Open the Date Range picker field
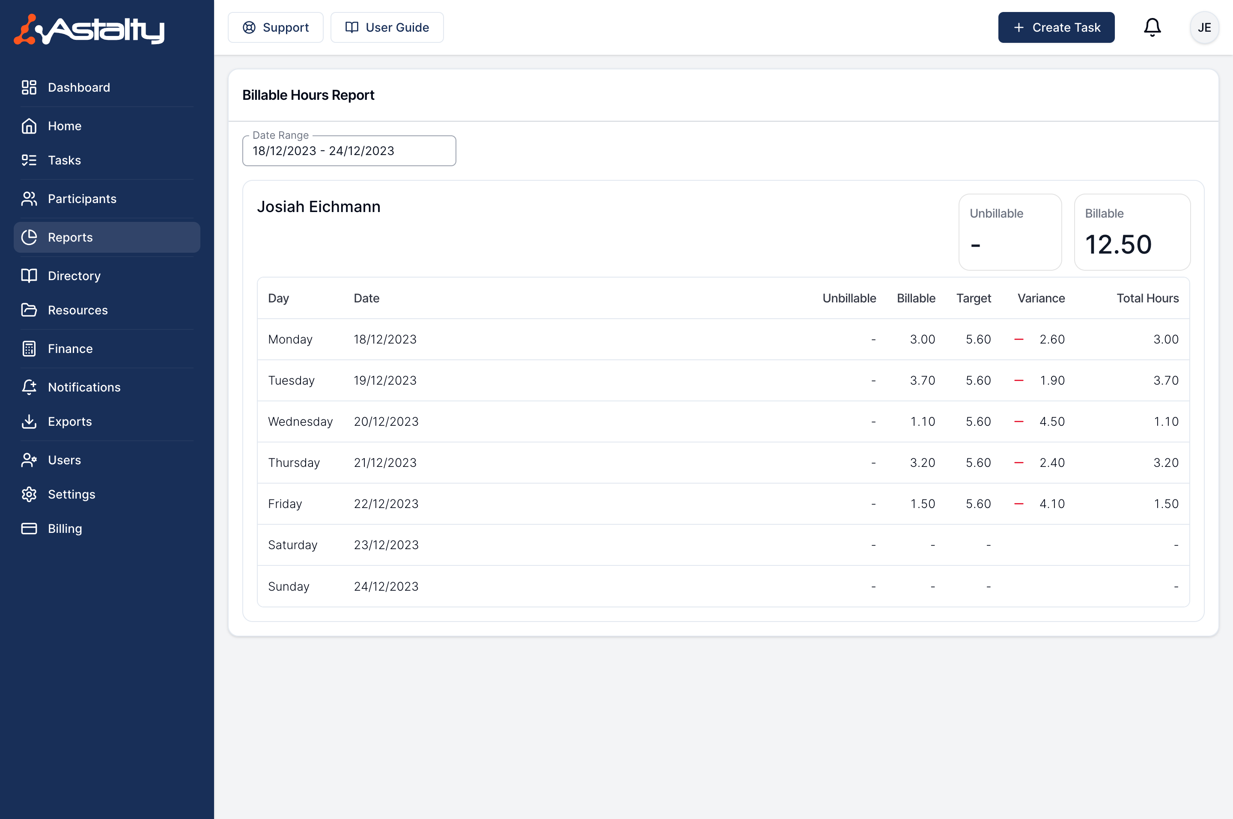Screen dimensions: 1233x819 (348, 151)
